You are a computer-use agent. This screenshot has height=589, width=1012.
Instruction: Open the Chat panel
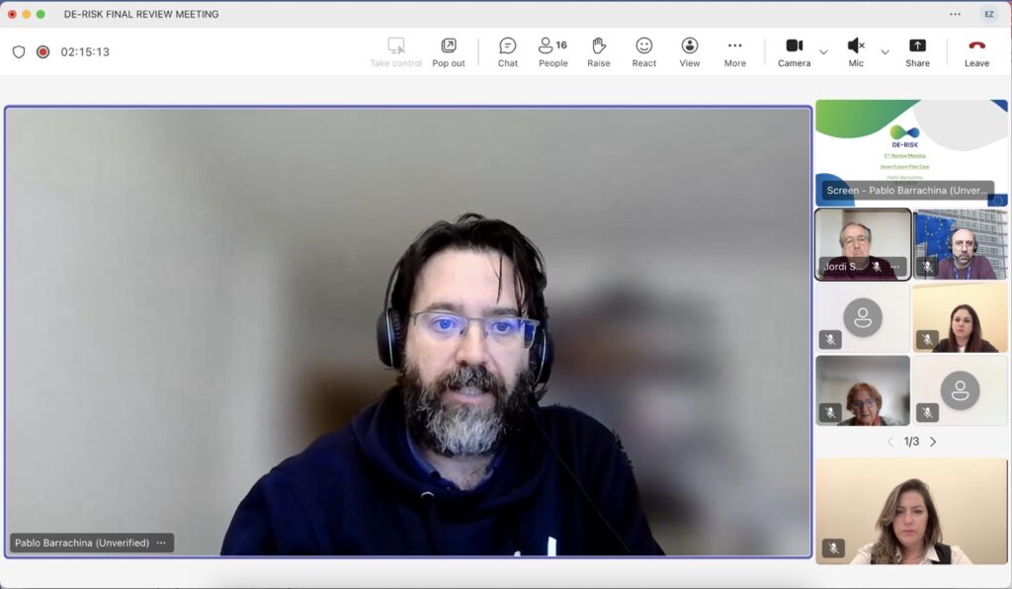[x=507, y=51]
